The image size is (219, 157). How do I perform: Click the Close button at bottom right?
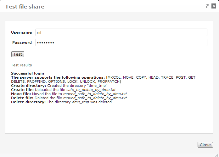point(205,145)
